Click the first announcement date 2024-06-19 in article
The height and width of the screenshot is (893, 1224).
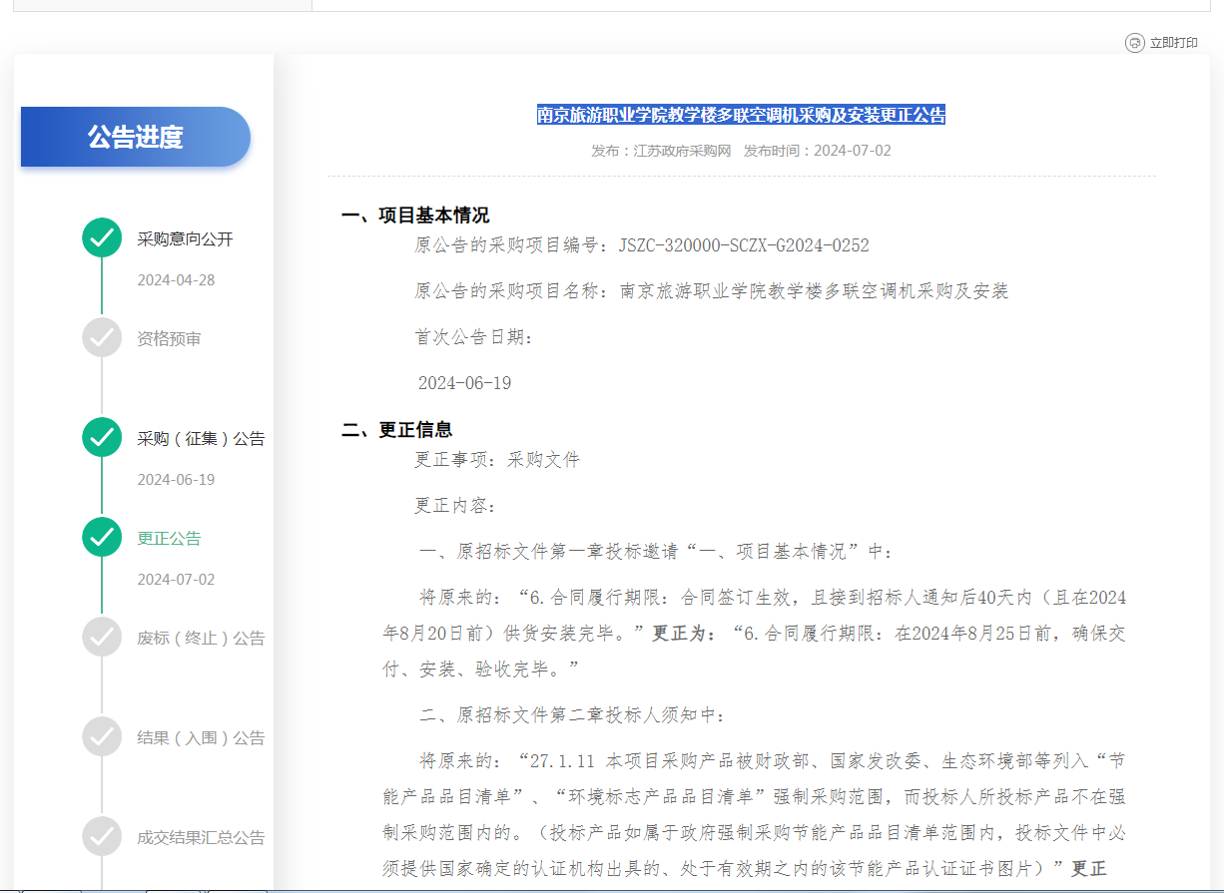pos(465,383)
